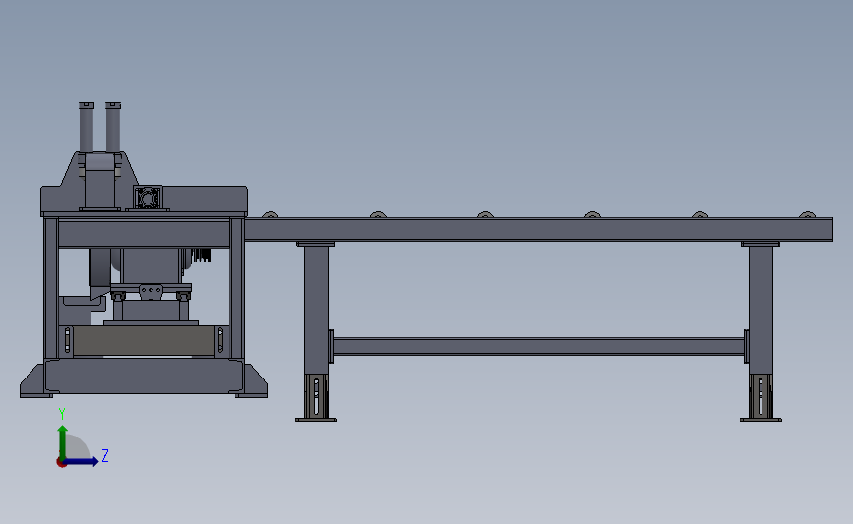Select the roller at conveyor's far right end
Screen dimensions: 853x524
pyautogui.click(x=808, y=215)
